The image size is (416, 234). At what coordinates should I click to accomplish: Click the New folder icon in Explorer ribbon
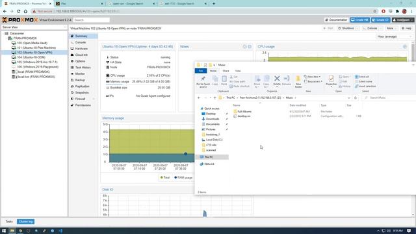(298, 79)
